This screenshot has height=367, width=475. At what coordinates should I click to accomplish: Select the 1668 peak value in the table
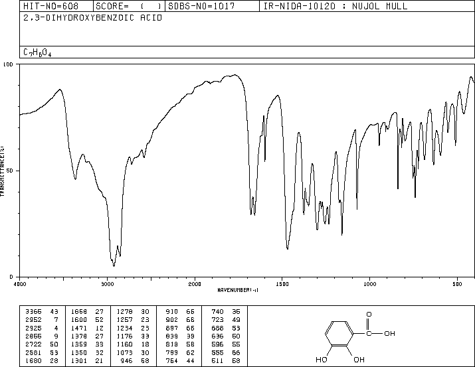coord(79,312)
